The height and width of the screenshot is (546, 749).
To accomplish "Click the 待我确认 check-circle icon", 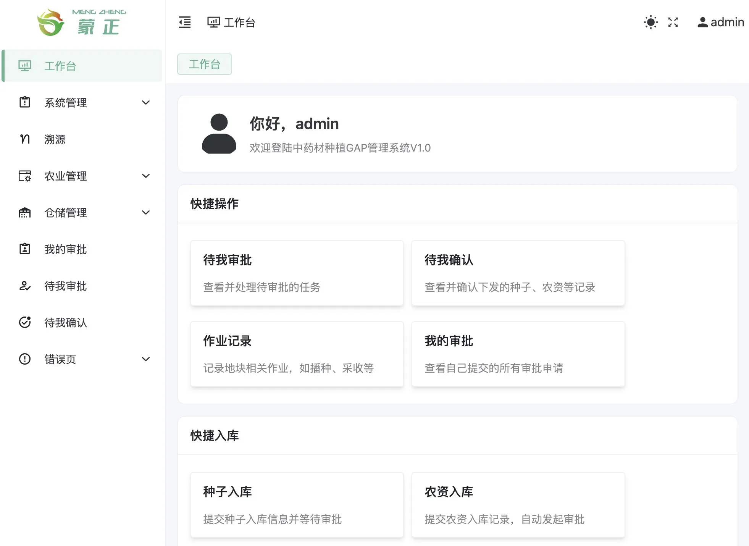I will point(24,323).
